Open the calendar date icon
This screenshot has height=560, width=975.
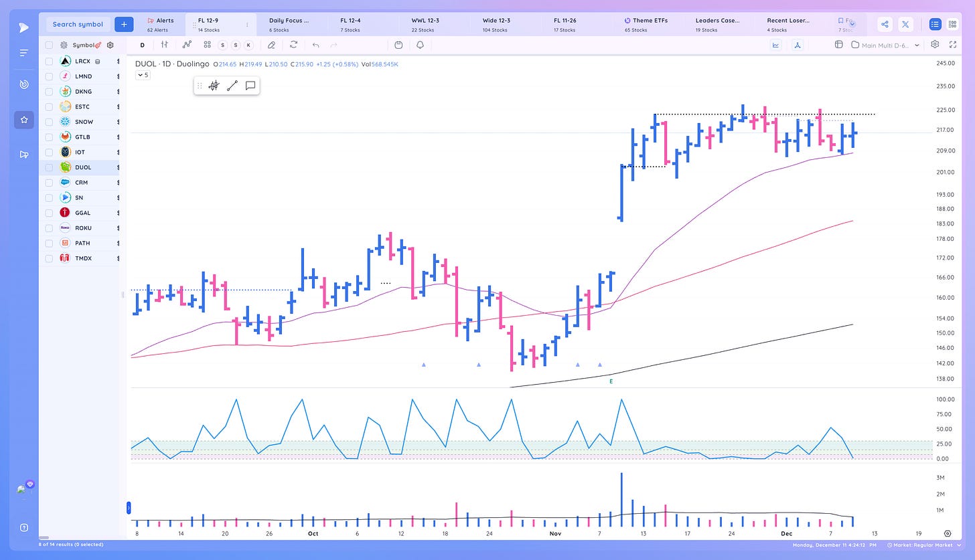398,45
